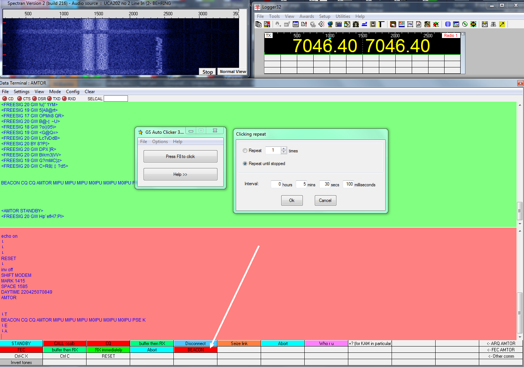The height and width of the screenshot is (367, 524).
Task: Click the stacked pages icon in Logger32 toolbar
Action: tap(258, 24)
